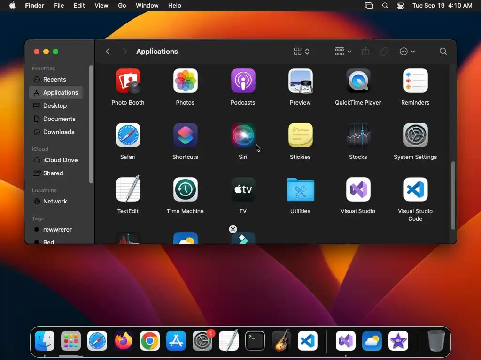Click the Safari icon in Applications window

coord(128,135)
